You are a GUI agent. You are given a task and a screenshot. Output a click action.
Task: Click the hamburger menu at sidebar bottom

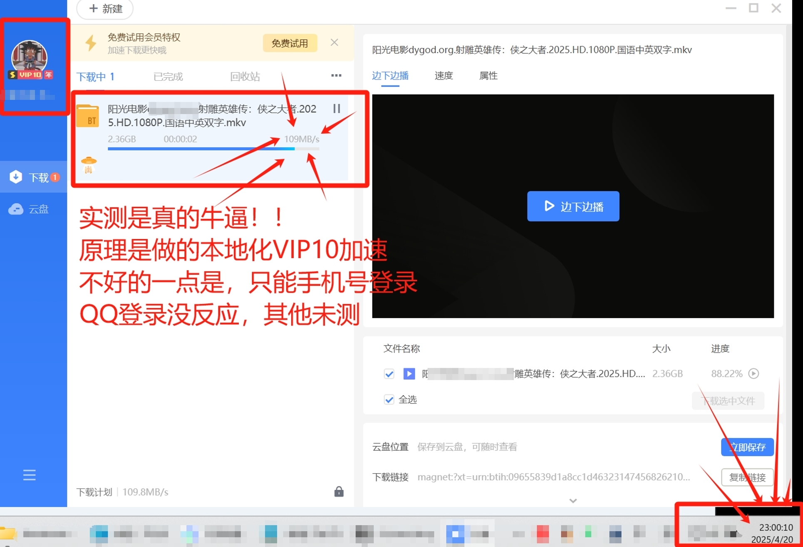(x=29, y=475)
